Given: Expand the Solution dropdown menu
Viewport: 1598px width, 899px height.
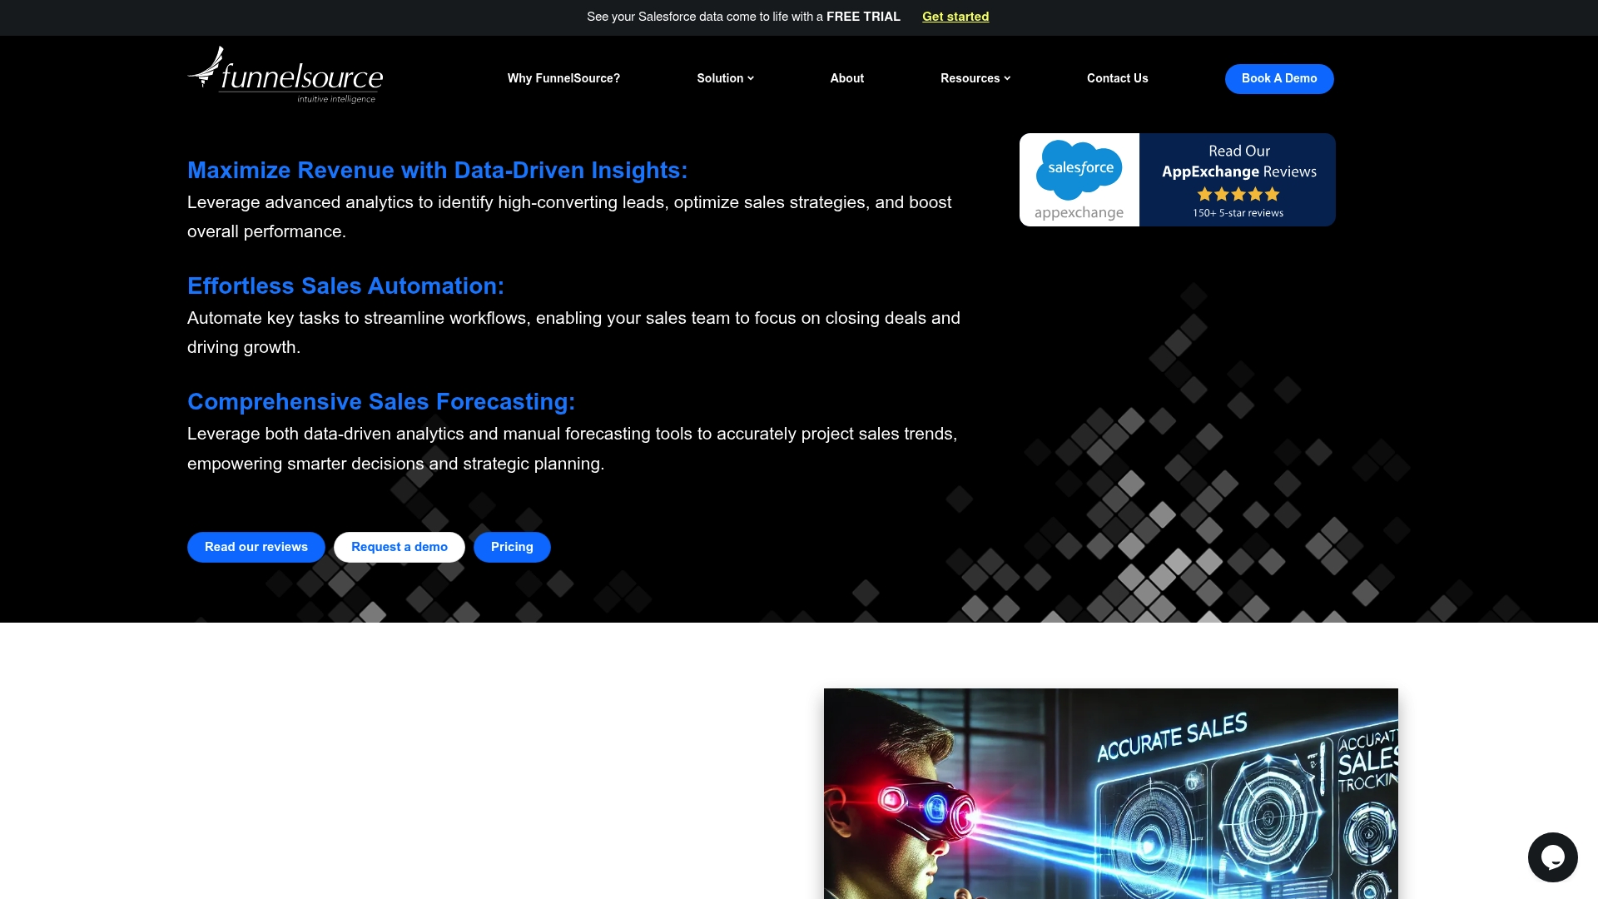Looking at the screenshot, I should [x=725, y=78].
